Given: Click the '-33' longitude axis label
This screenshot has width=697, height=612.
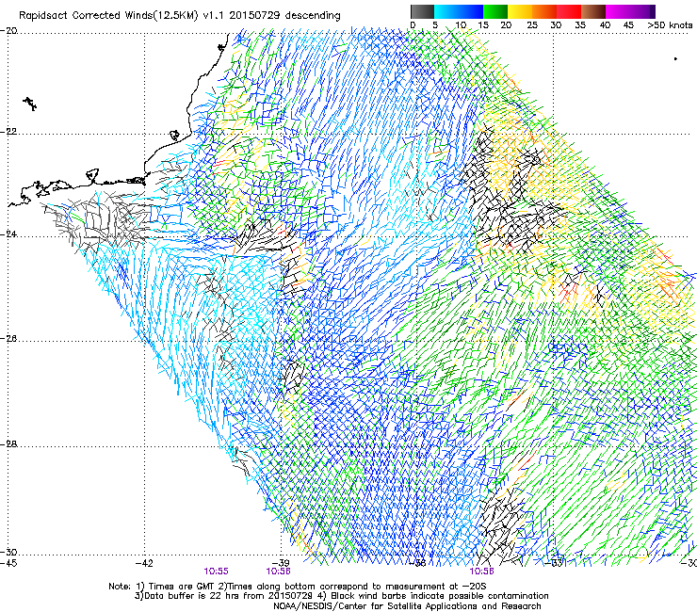Looking at the screenshot, I should click(555, 563).
